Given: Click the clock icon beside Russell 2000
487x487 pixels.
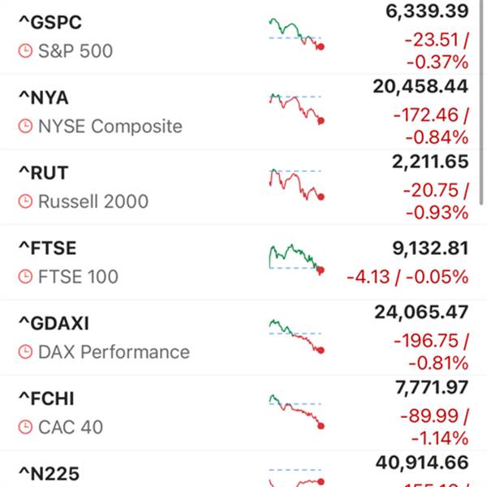Looking at the screenshot, I should [25, 201].
